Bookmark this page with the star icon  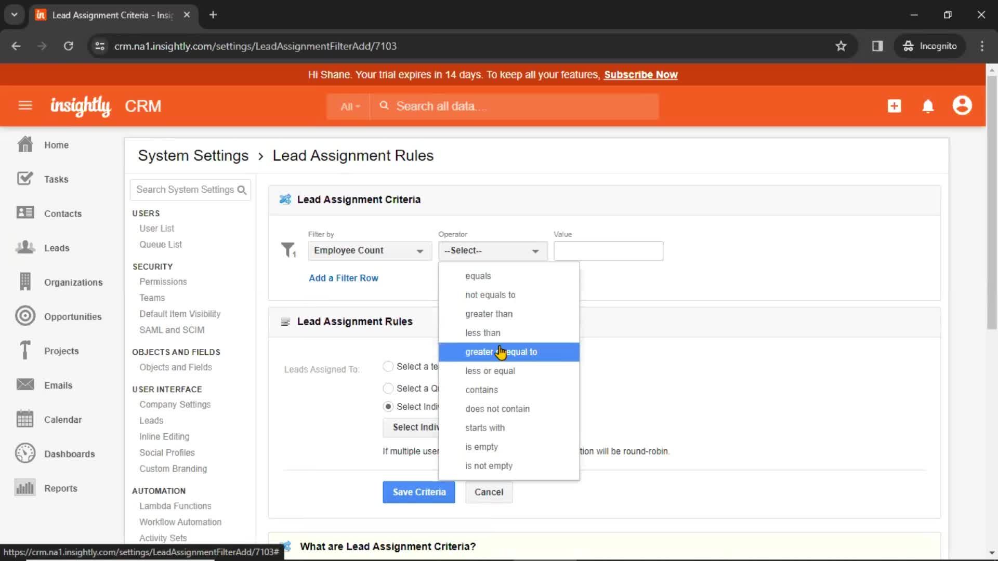841,46
